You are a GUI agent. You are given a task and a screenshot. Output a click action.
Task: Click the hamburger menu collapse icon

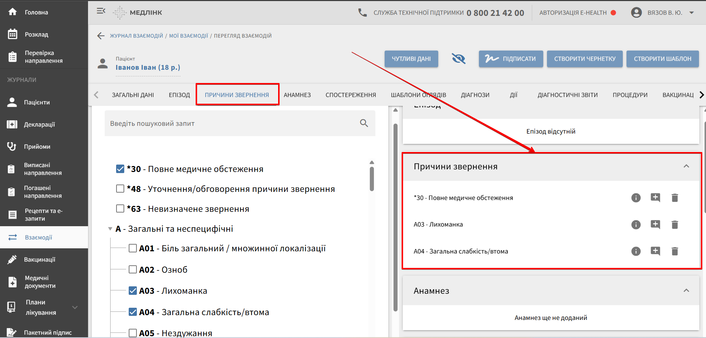point(101,11)
